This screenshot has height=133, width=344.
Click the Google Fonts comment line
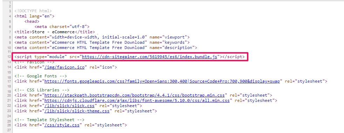[41, 76]
